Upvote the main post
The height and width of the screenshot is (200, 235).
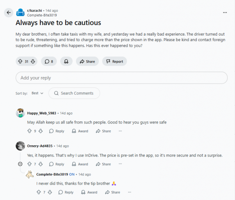coord(20,61)
